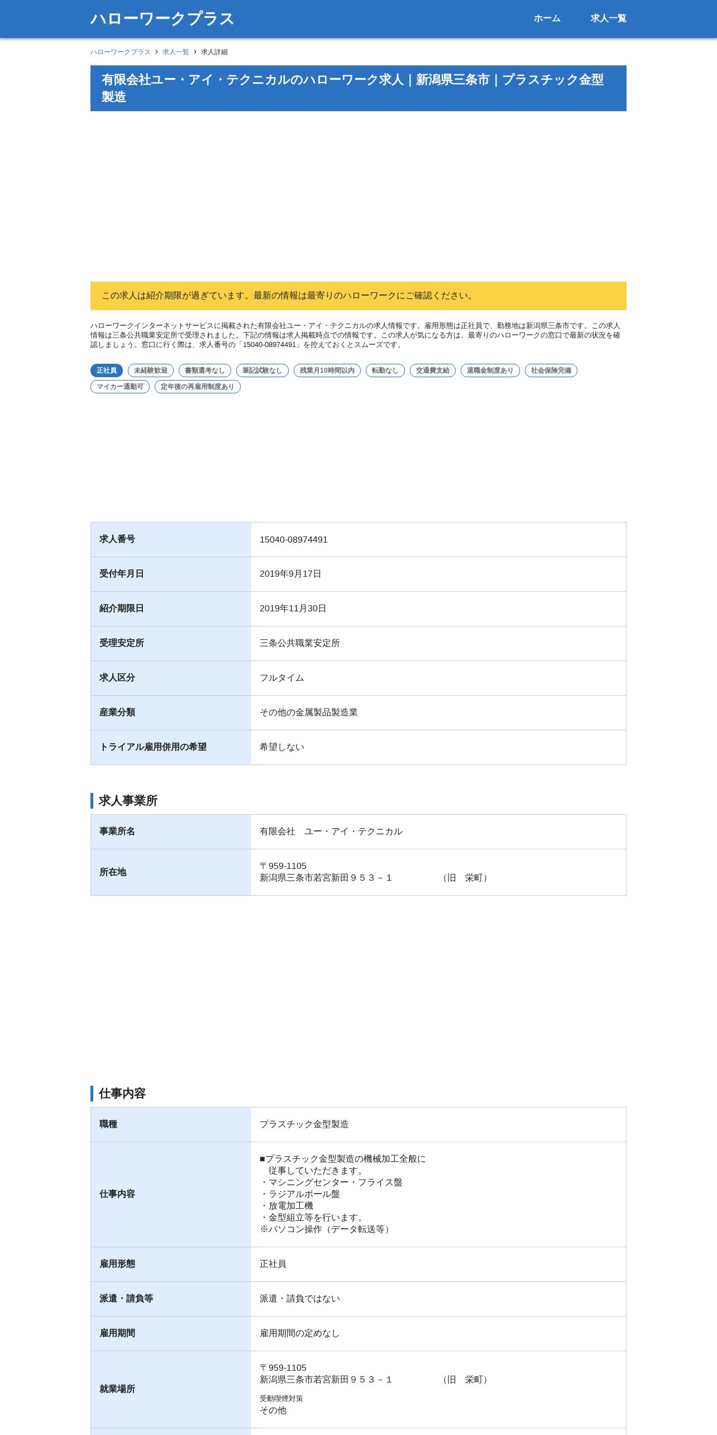Click the 放電加工機 line
717x1435 pixels.
(286, 1206)
